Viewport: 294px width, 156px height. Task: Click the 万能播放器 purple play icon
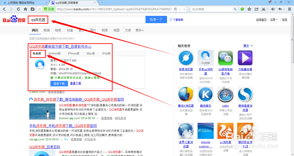(245, 58)
